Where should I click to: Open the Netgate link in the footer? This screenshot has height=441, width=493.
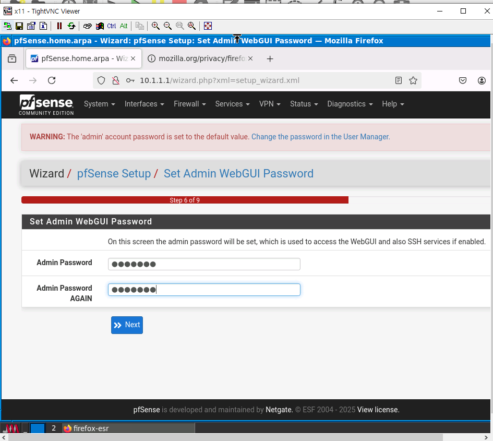[279, 410]
